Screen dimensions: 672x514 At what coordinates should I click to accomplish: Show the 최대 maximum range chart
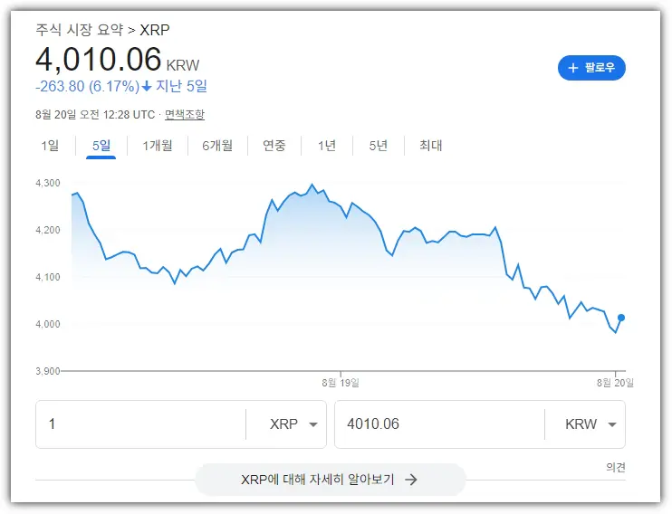point(430,146)
